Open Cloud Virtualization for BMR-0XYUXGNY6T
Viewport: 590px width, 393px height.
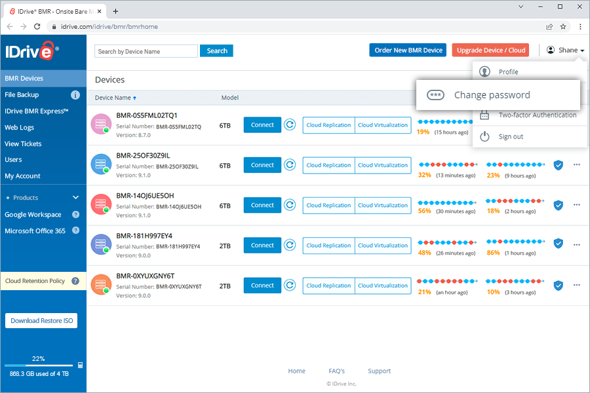coord(383,286)
